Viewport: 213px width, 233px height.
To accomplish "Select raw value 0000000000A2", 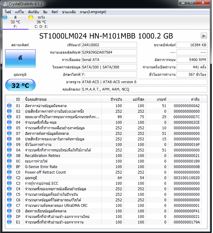I will click(x=187, y=106).
